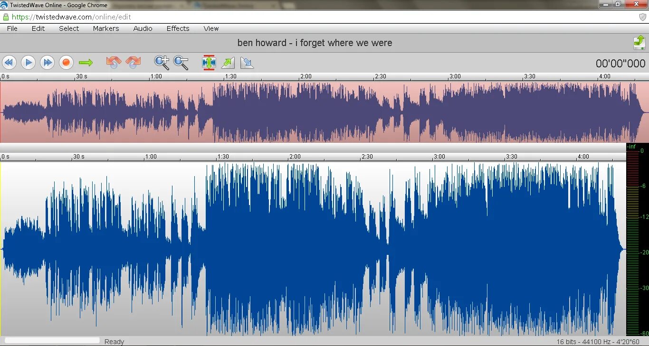Screen dimensions: 649x346
Task: Click the track title 'ben howard - i forget where we were'
Action: tap(315, 43)
